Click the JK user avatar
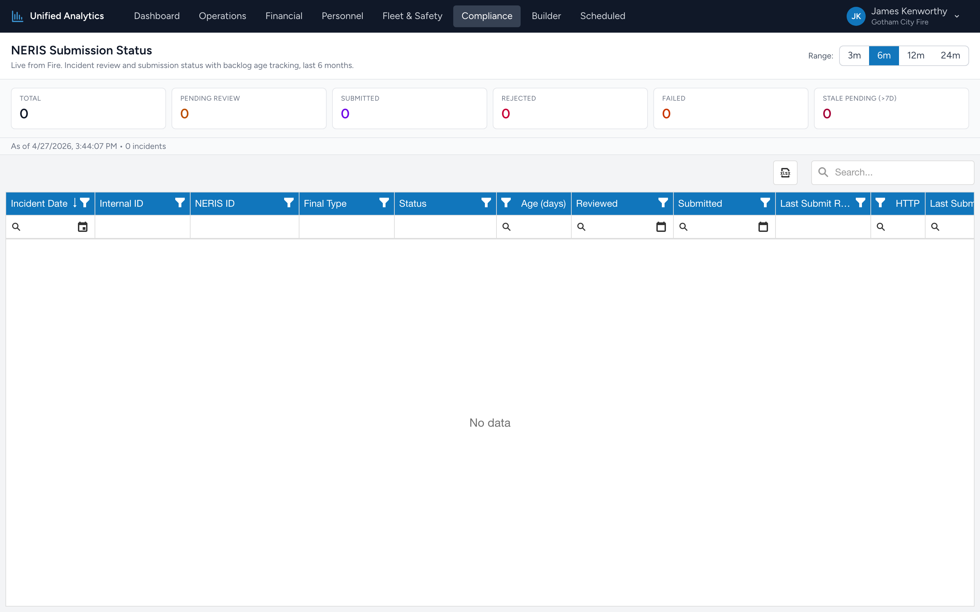The image size is (980, 612). (856, 16)
